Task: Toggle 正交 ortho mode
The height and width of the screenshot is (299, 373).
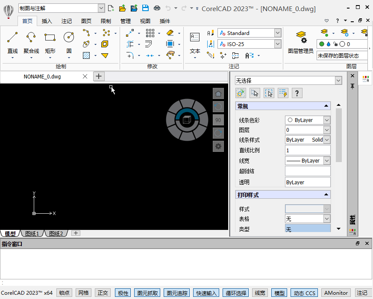Action: 103,293
